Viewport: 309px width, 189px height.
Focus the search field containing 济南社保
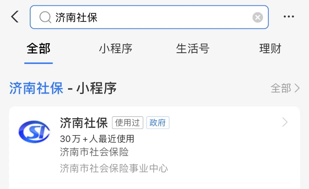coord(149,17)
